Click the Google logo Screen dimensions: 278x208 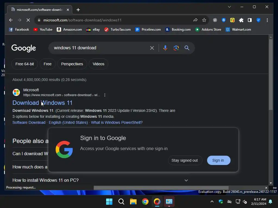point(24,48)
